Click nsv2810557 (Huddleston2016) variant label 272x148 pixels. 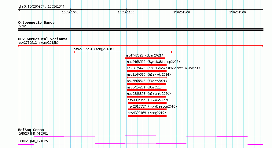tap(152, 106)
